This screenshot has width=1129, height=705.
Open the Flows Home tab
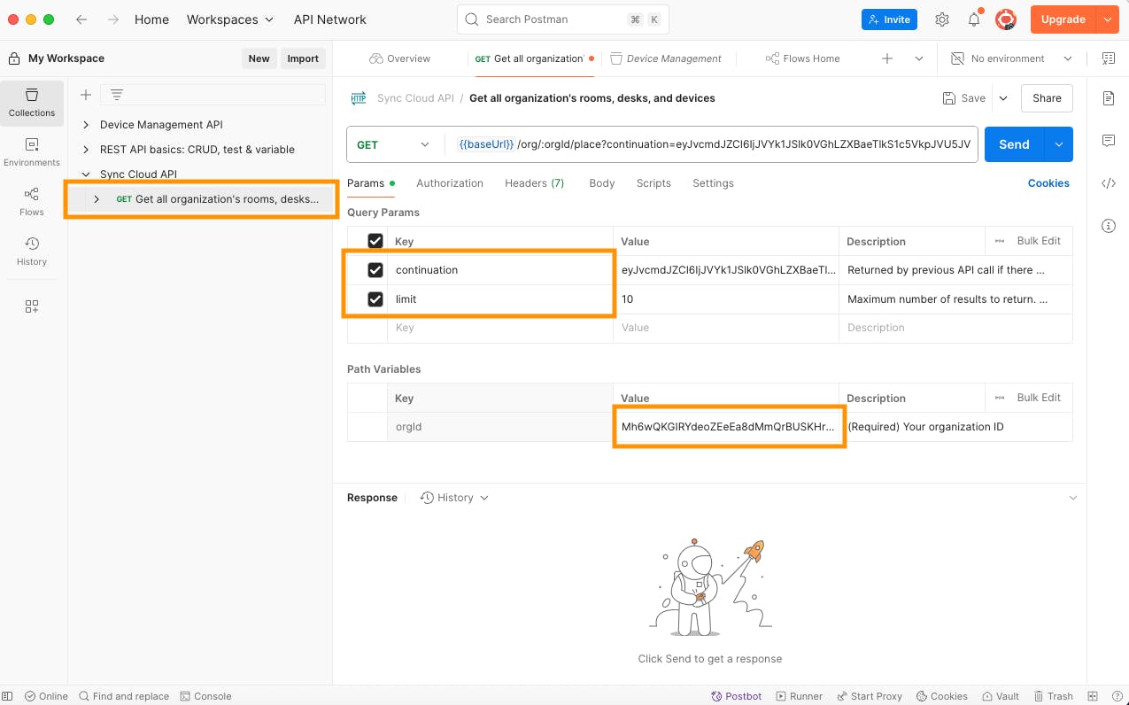[803, 58]
